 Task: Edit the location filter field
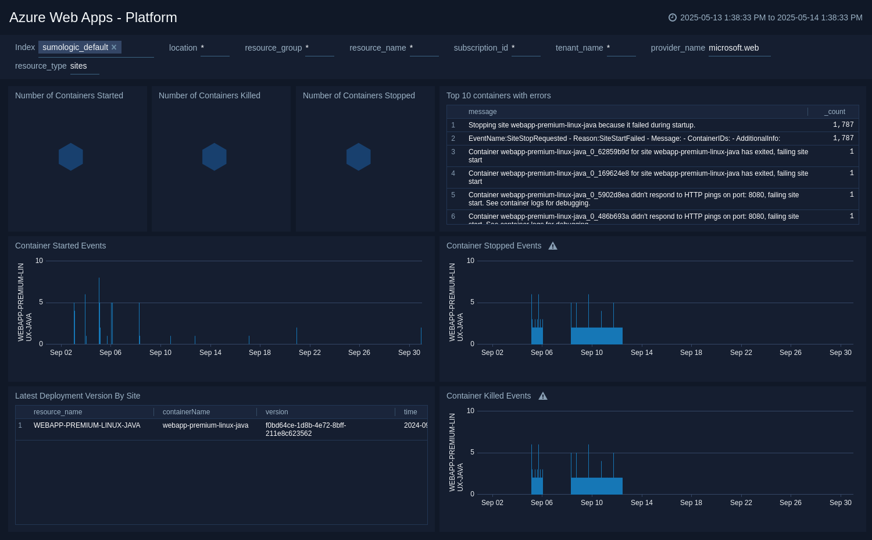coord(215,48)
